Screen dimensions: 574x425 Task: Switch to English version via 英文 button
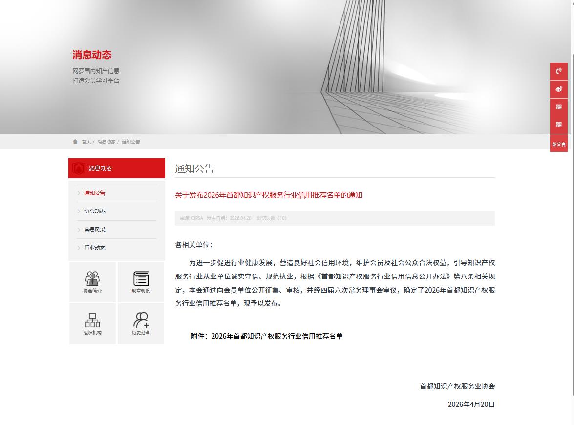[x=558, y=144]
